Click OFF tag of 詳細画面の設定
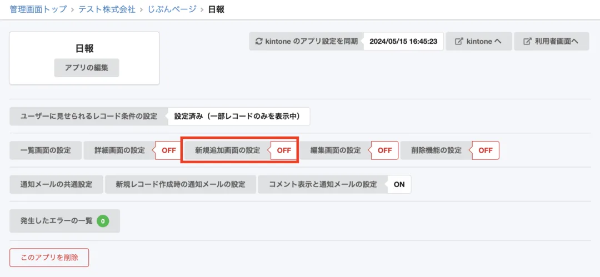This screenshot has height=277, width=600. [x=169, y=150]
